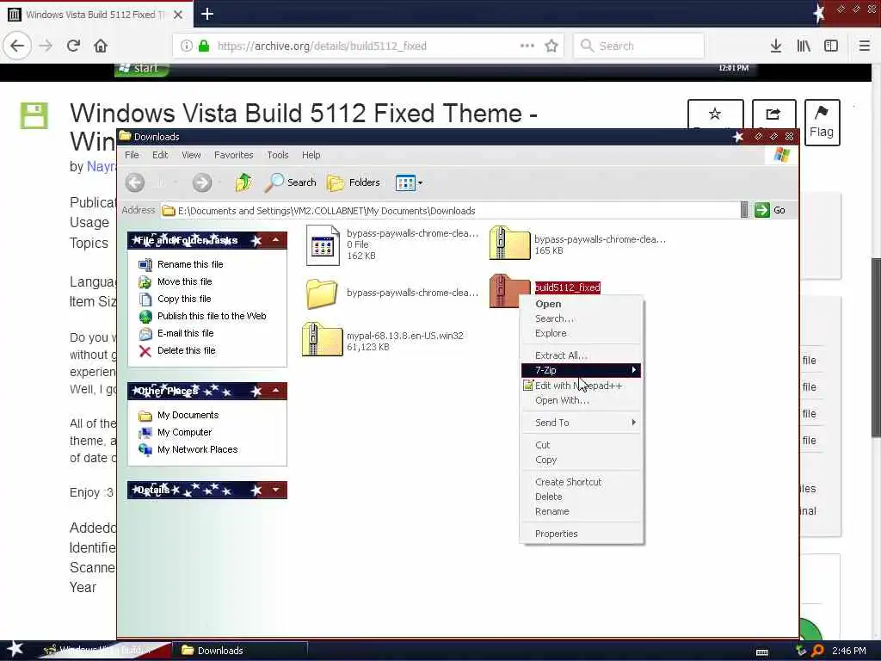
Task: Click the taskbar Start star button
Action: tap(15, 649)
